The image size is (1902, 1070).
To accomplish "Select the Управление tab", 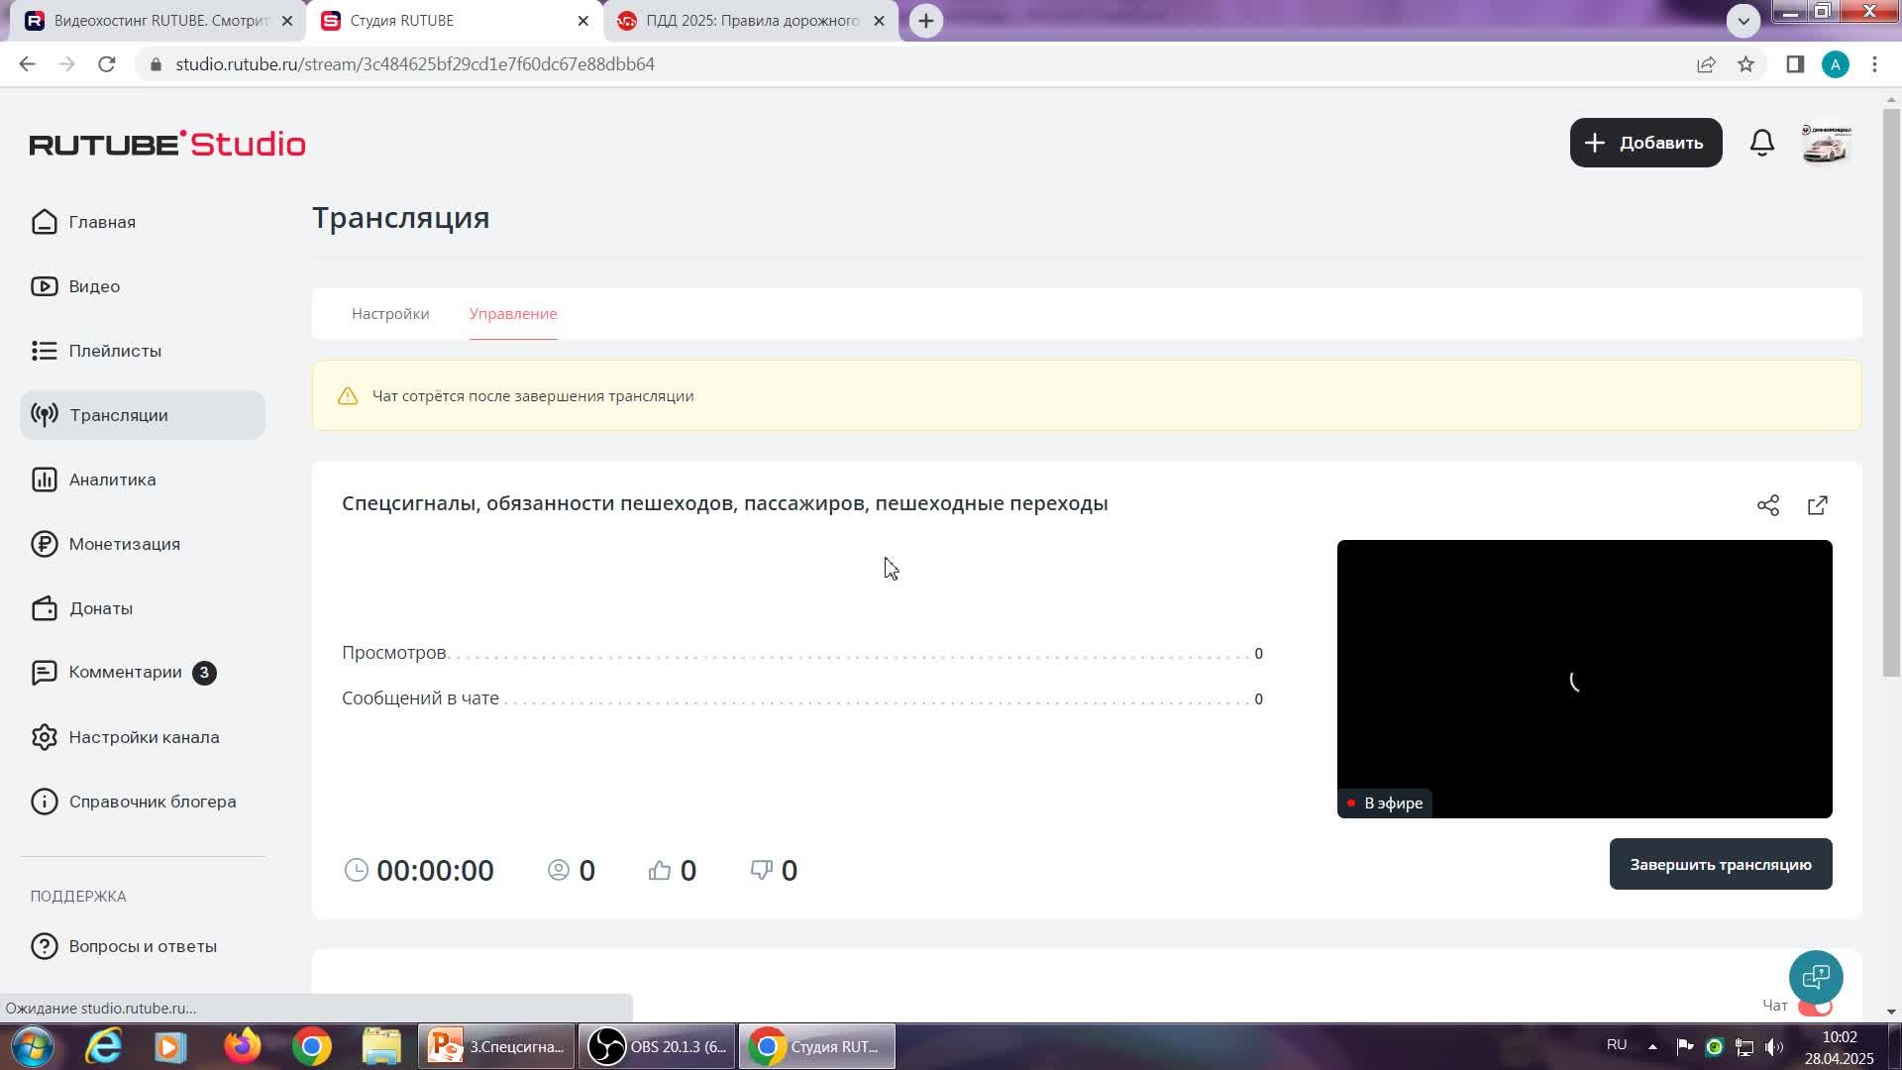I will 513,314.
